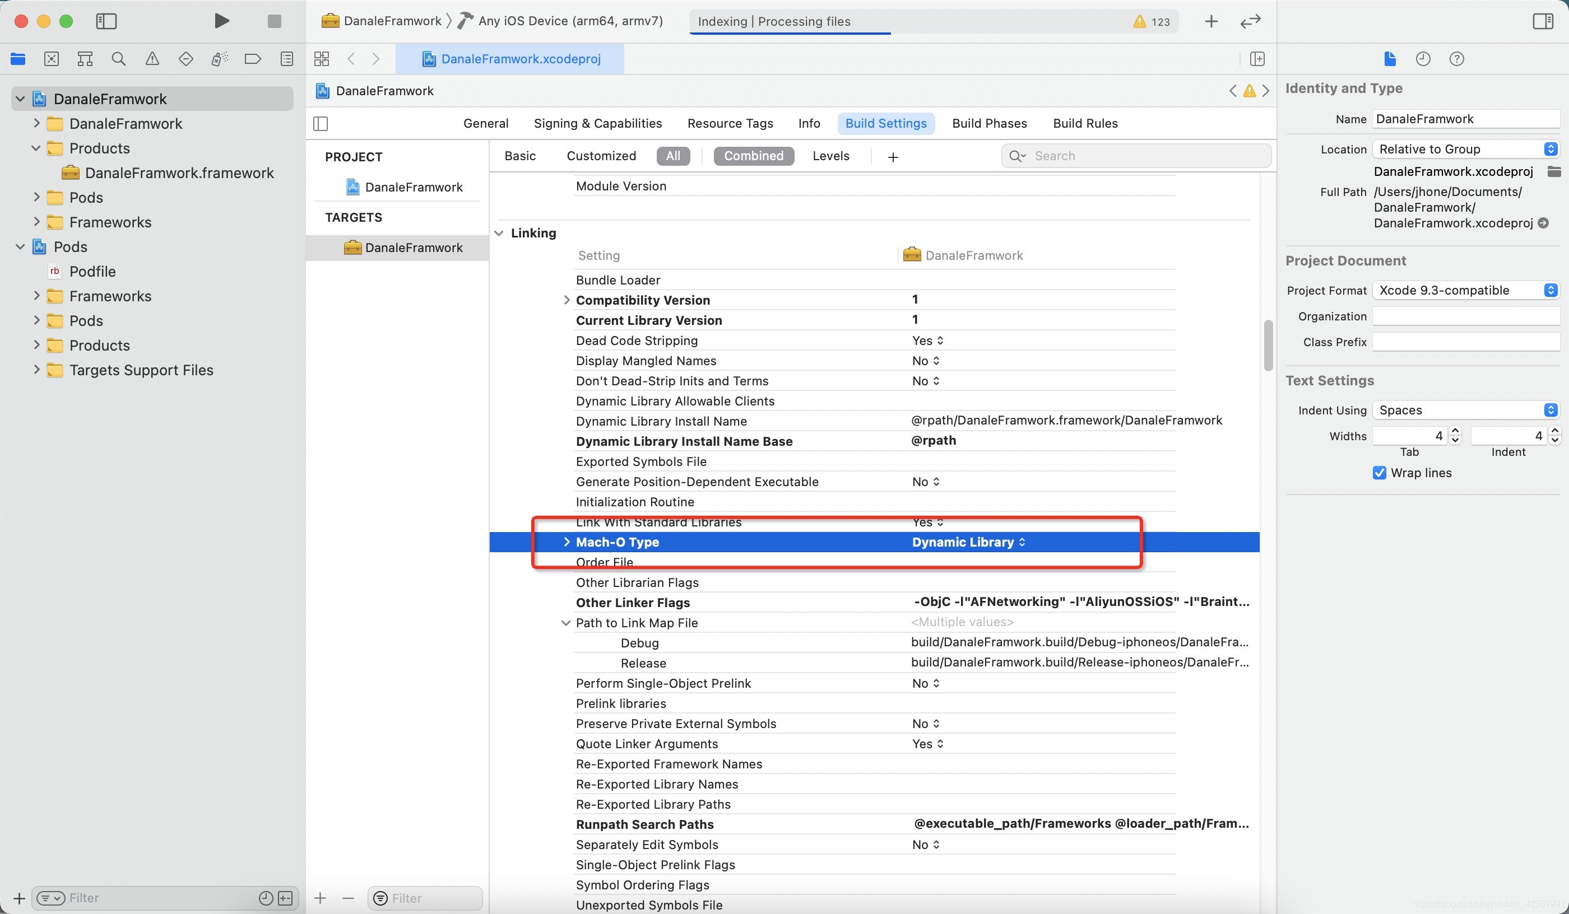Collapse the Products folder under DanaleFramwork
This screenshot has width=1569, height=914.
click(35, 148)
